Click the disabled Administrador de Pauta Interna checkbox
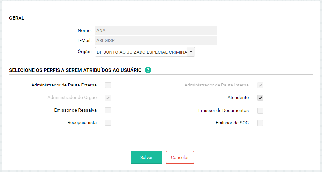This screenshot has height=172, width=322. coord(260,85)
